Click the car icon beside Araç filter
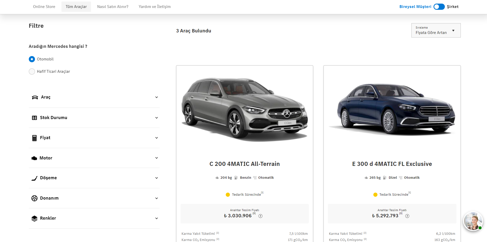This screenshot has width=487, height=242. tap(35, 97)
